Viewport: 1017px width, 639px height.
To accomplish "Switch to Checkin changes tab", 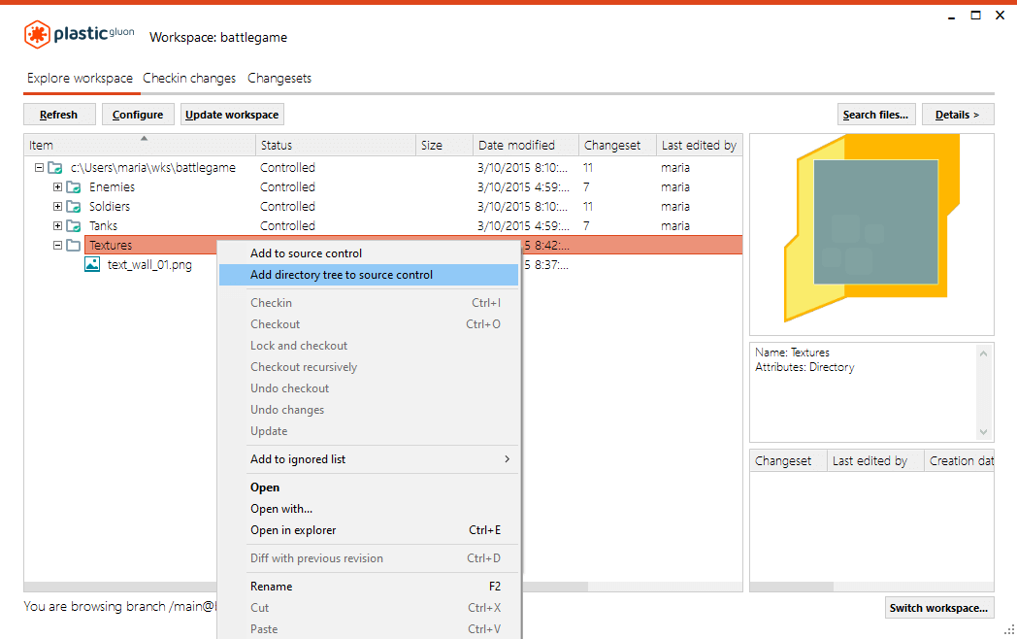I will pos(189,78).
